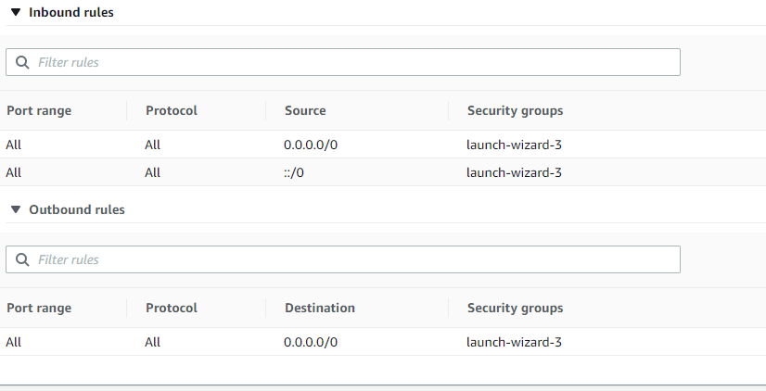Select the inbound 0.0.0.0/0 source cell

(311, 145)
